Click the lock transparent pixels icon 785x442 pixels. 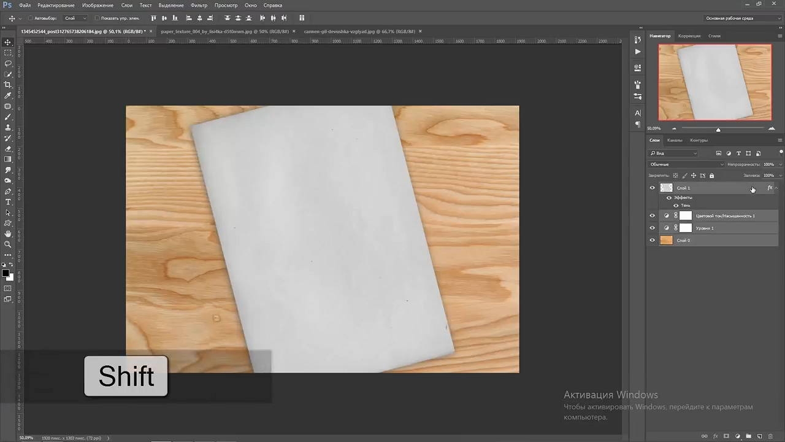[x=676, y=176]
